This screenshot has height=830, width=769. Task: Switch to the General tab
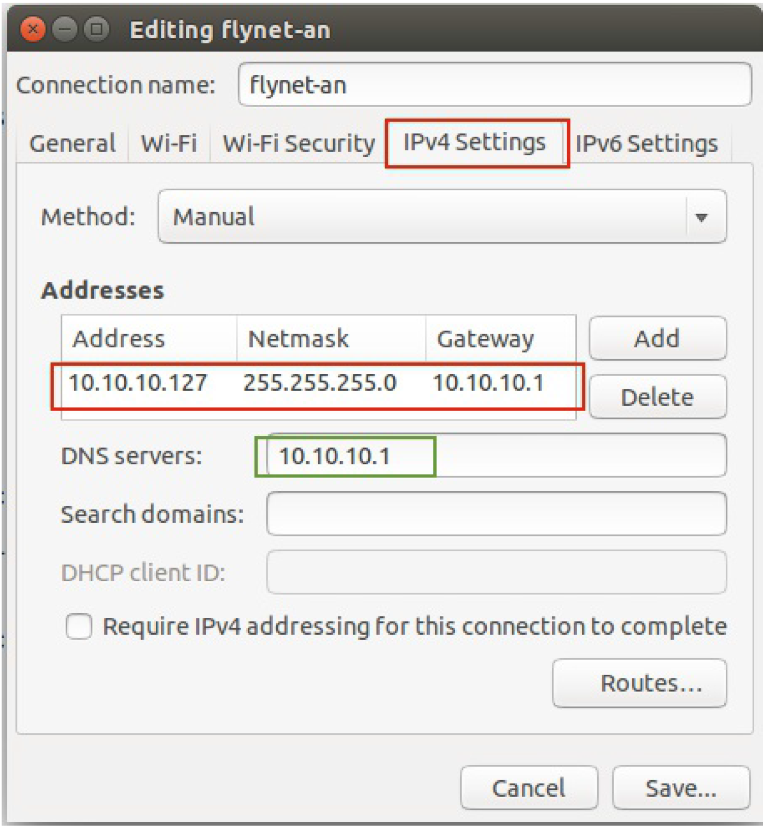73,143
